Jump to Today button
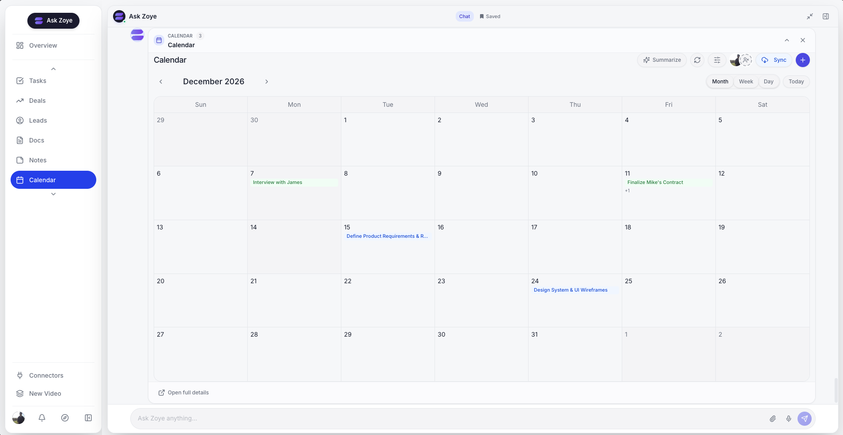The width and height of the screenshot is (843, 435). (796, 82)
